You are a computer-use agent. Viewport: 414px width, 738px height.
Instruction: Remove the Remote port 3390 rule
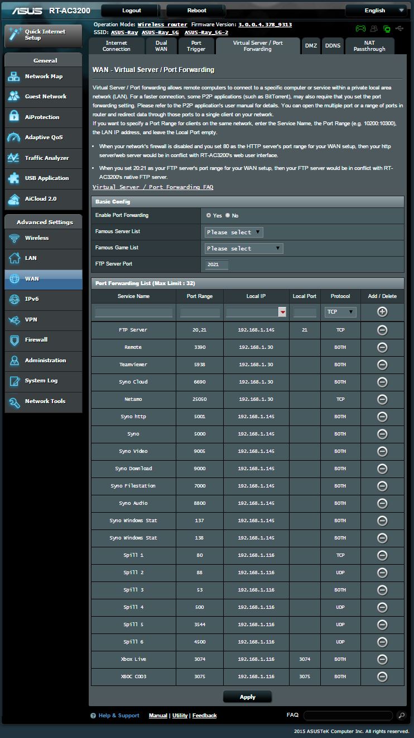[382, 347]
